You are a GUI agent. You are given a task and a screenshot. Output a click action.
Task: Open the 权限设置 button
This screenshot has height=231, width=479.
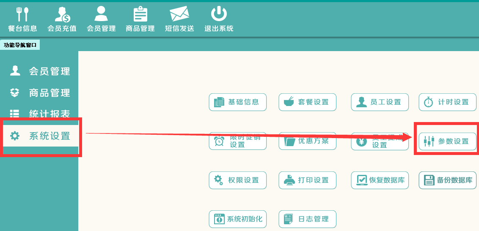[x=238, y=180]
